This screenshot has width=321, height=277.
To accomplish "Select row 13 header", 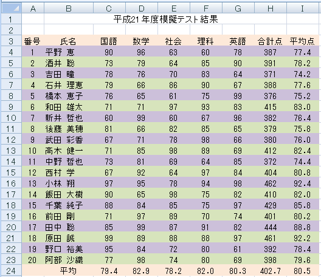I will pos(11,151).
